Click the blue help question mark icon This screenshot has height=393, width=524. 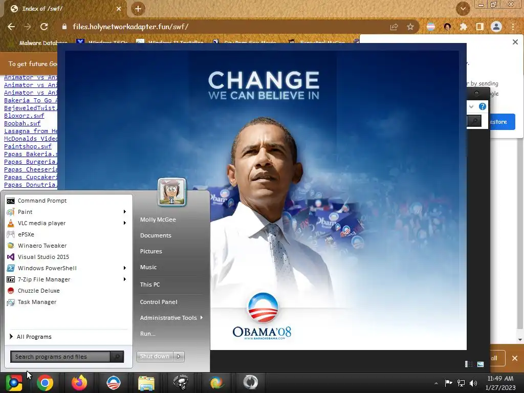[483, 106]
